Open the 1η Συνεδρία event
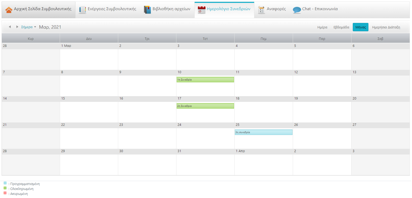The image size is (412, 198). coord(205,80)
